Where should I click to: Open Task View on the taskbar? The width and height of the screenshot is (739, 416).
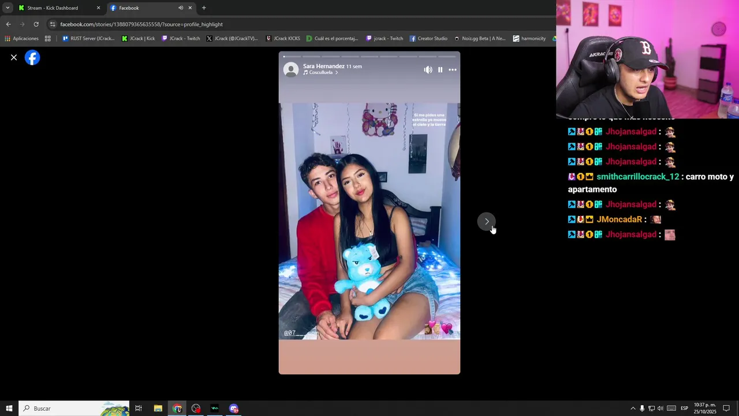click(139, 408)
